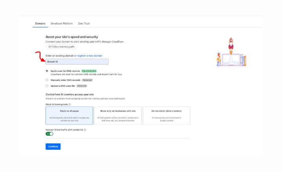Toggle Instruct AI bot traffic with robots.txt switch

pos(49,134)
